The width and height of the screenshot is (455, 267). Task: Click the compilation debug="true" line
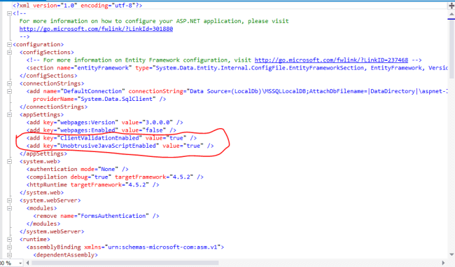[115, 177]
